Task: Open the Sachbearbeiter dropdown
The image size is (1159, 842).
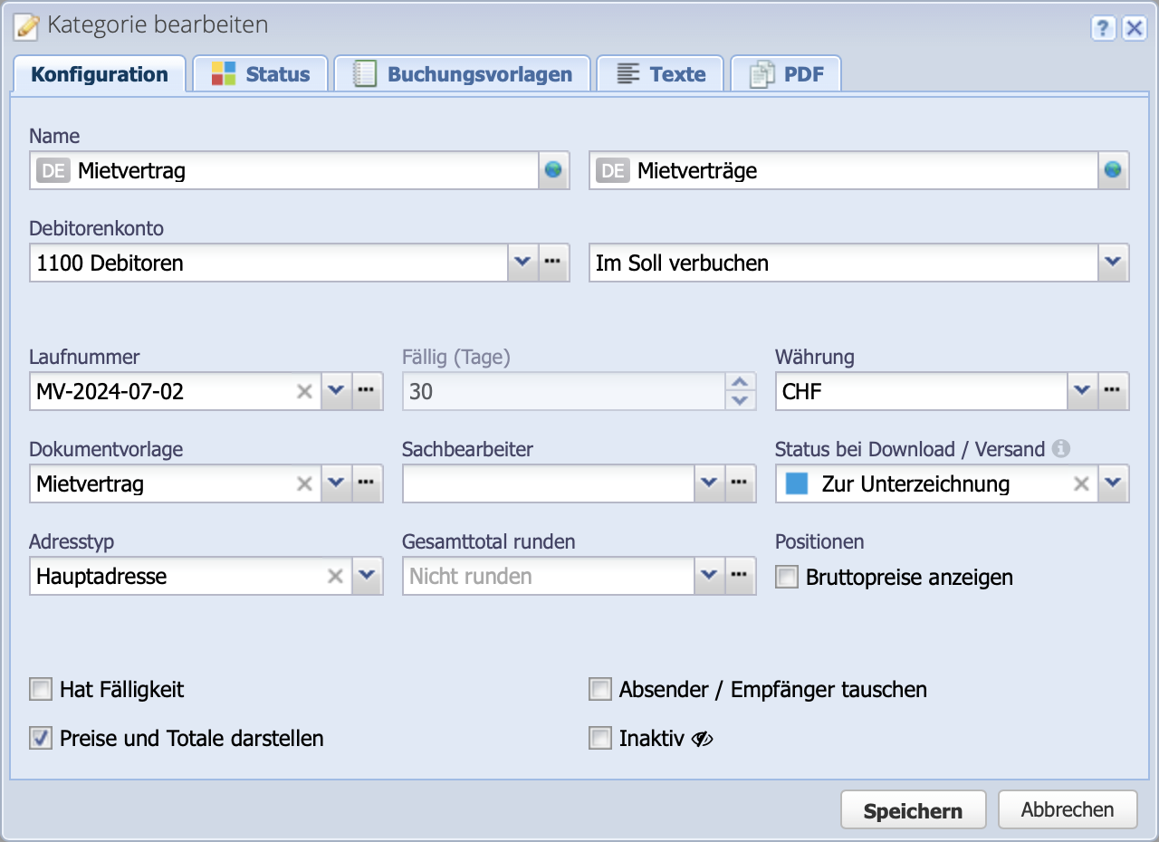Action: click(709, 483)
